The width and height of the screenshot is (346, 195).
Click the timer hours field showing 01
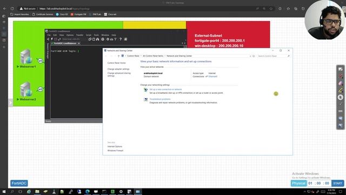click(310, 183)
